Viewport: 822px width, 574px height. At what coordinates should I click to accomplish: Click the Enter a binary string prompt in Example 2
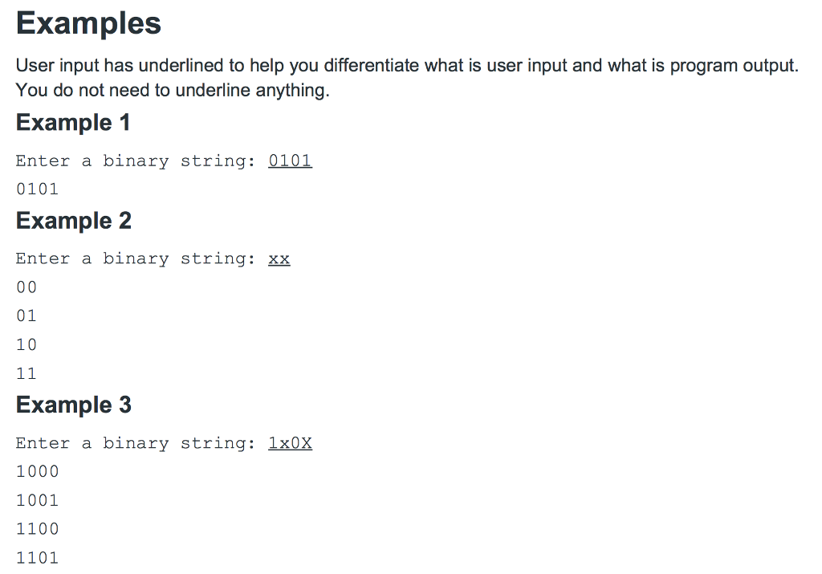(135, 259)
